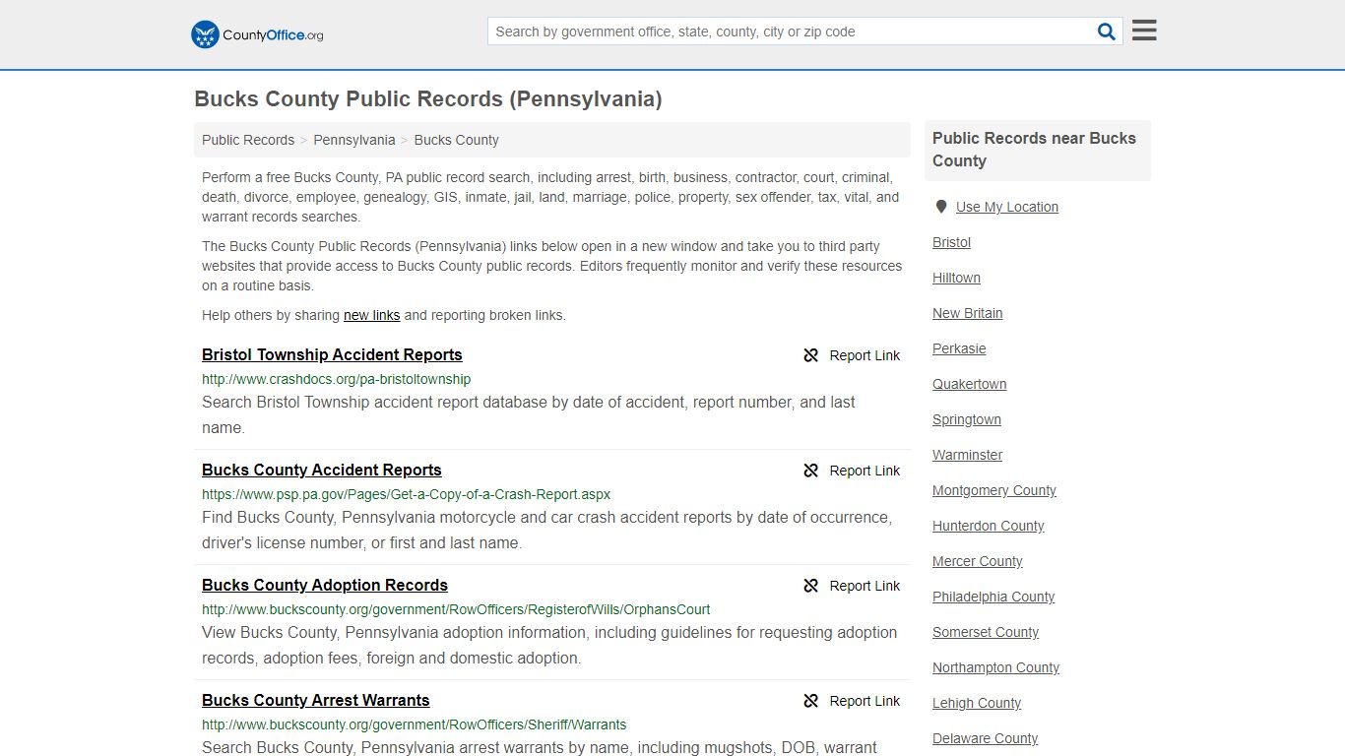1345x756 pixels.
Task: Open the hamburger menu
Action: pyautogui.click(x=1144, y=31)
